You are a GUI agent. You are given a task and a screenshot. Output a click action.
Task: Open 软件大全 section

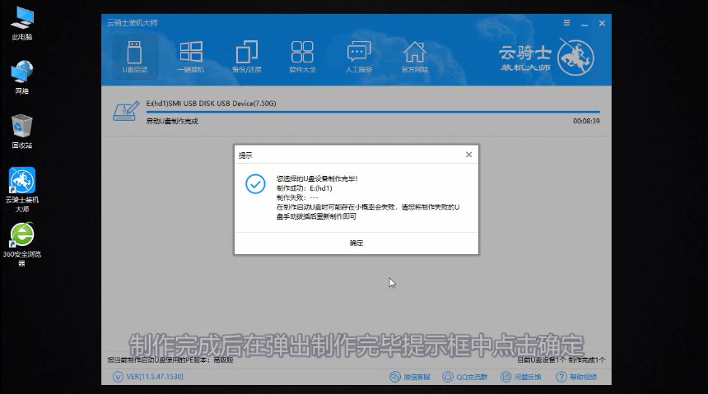tap(302, 57)
